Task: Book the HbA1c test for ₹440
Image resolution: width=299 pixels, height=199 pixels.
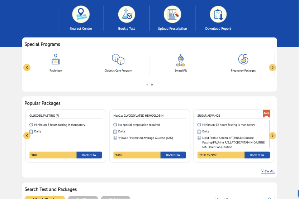Action: point(173,155)
